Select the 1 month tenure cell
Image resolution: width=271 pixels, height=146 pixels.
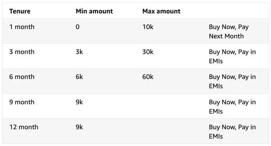point(22,27)
